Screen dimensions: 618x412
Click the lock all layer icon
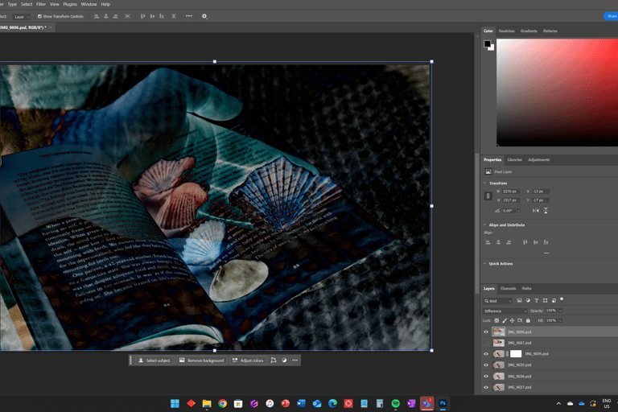(x=528, y=320)
